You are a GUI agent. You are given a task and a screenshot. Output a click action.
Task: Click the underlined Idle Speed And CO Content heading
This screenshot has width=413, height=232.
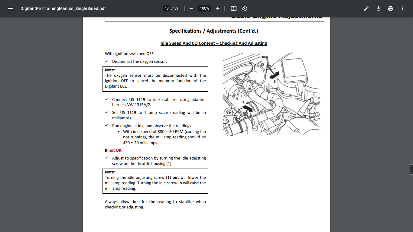(213, 43)
